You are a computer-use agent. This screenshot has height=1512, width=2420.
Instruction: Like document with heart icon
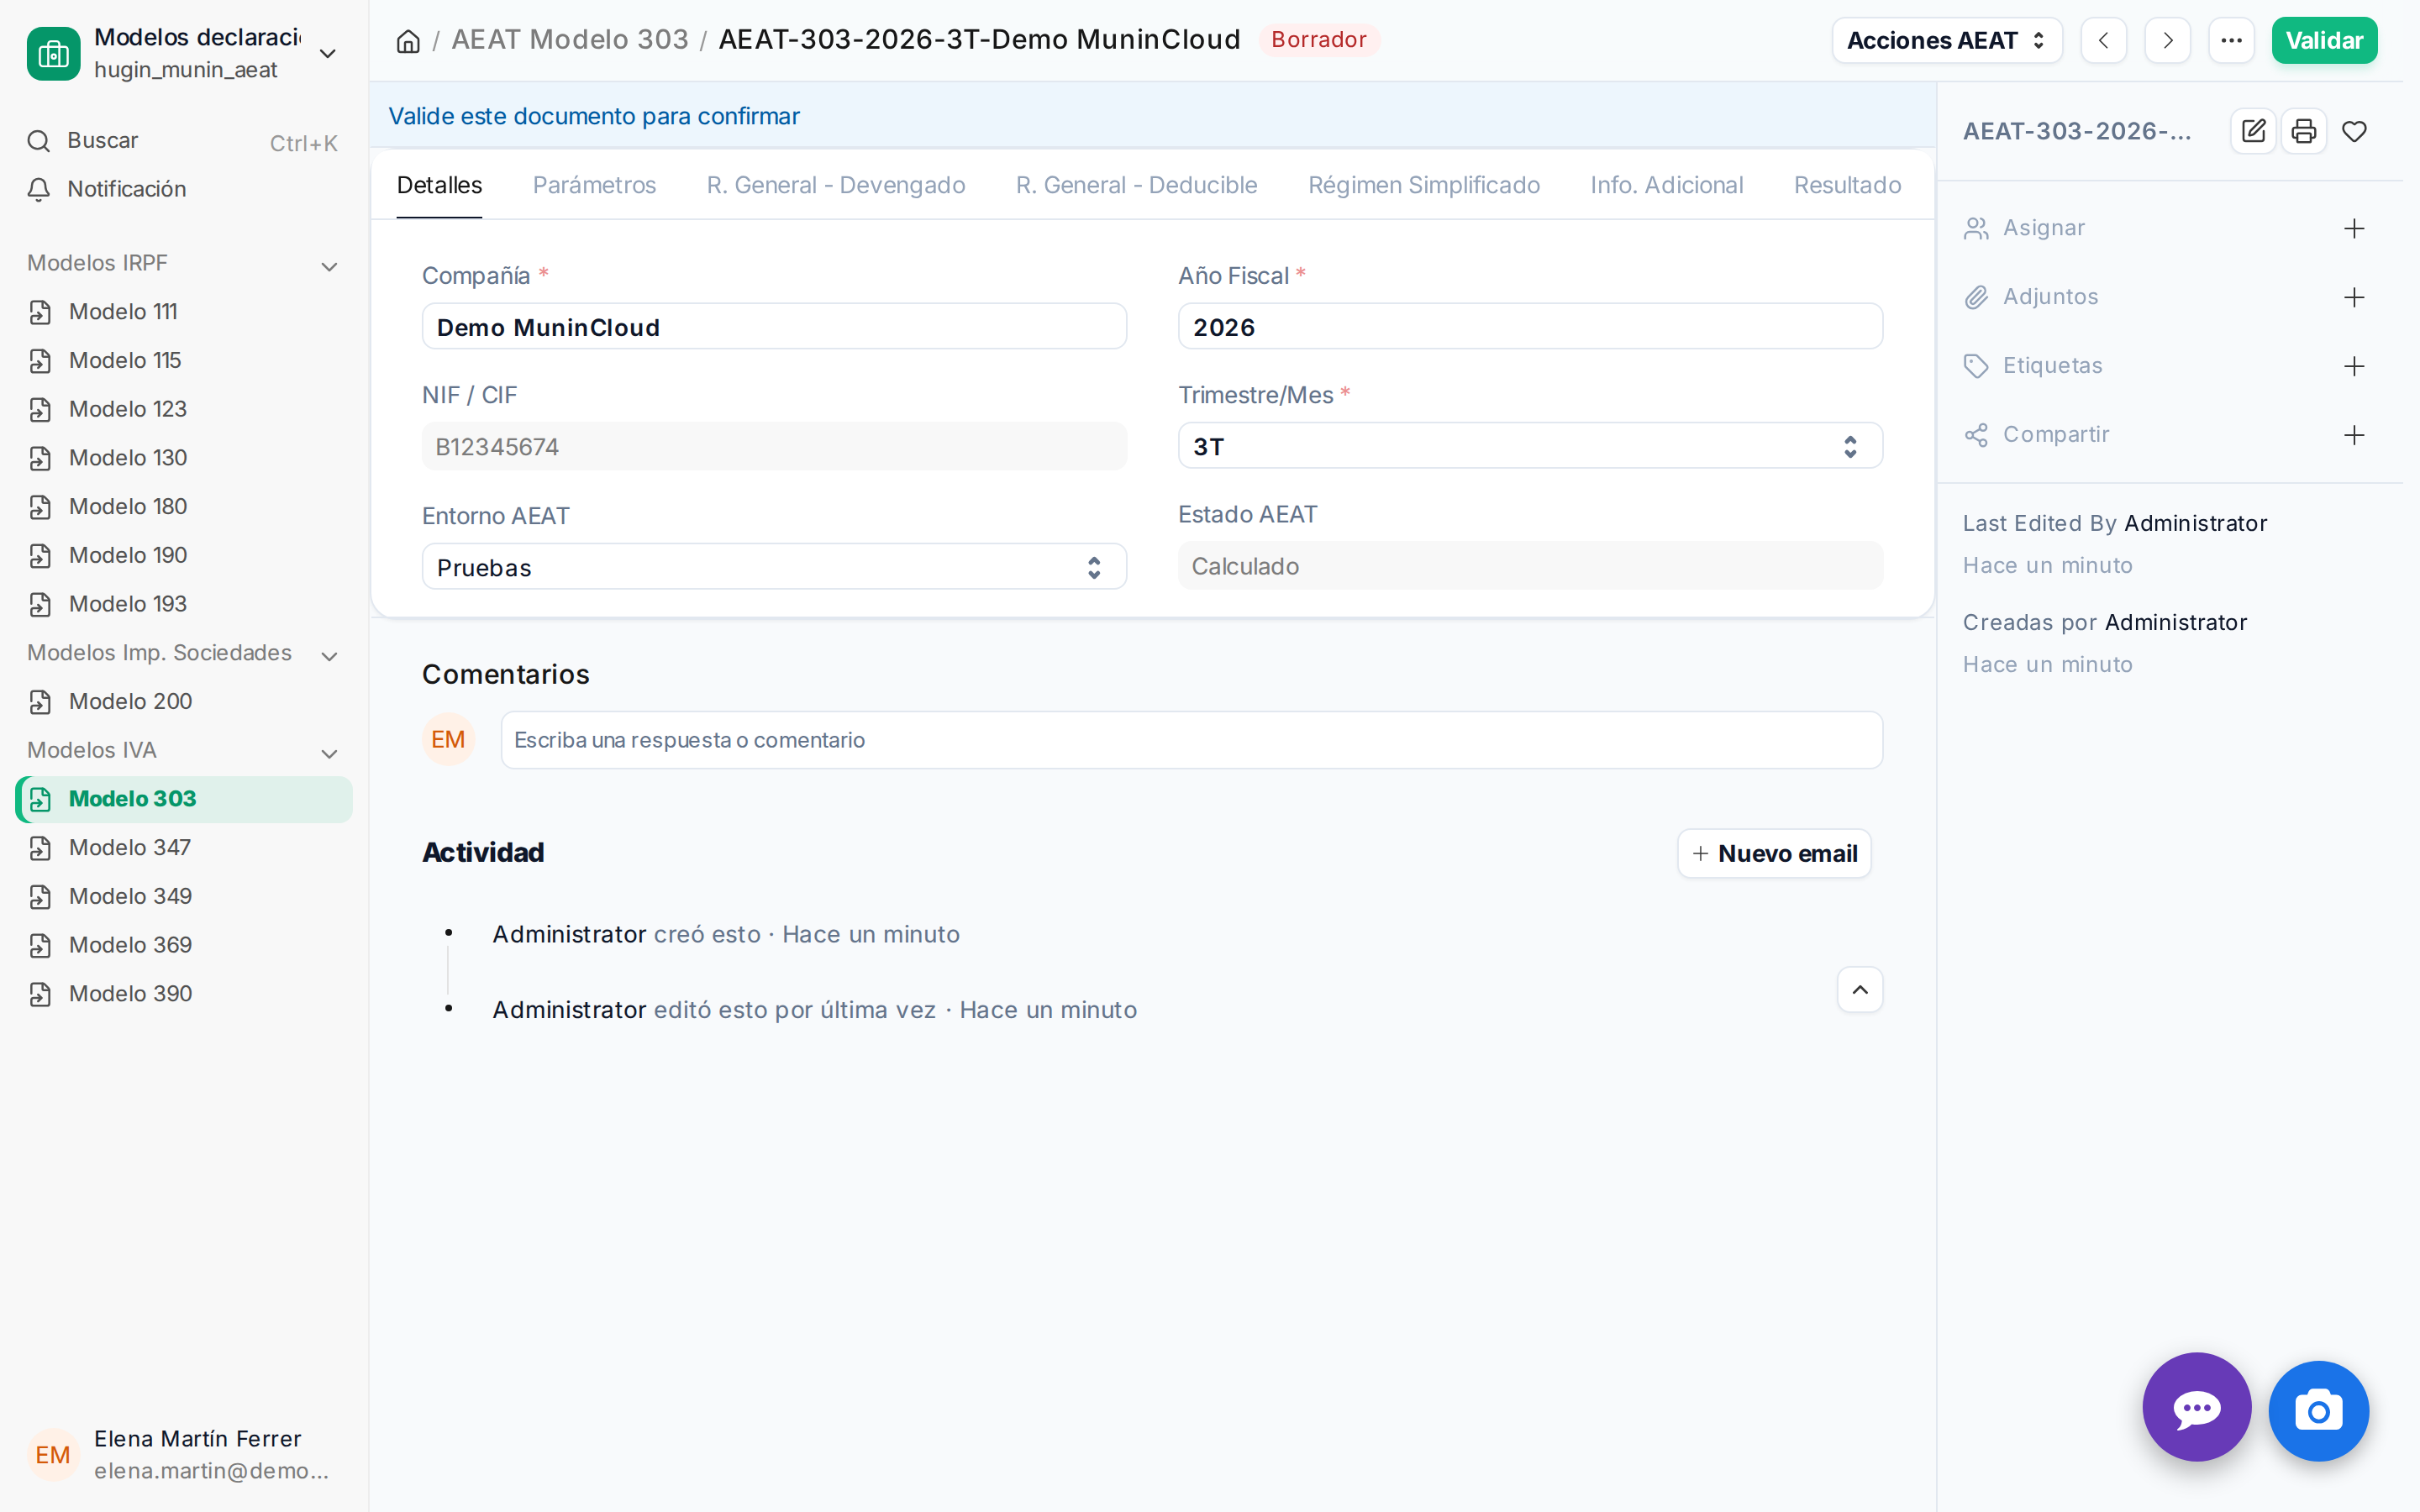click(x=2355, y=131)
